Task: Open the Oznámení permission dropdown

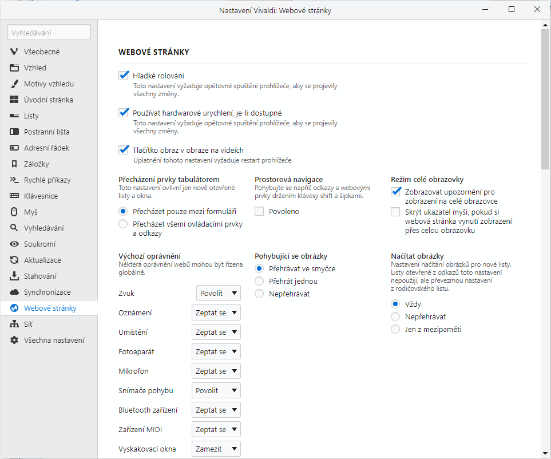Action: point(216,313)
